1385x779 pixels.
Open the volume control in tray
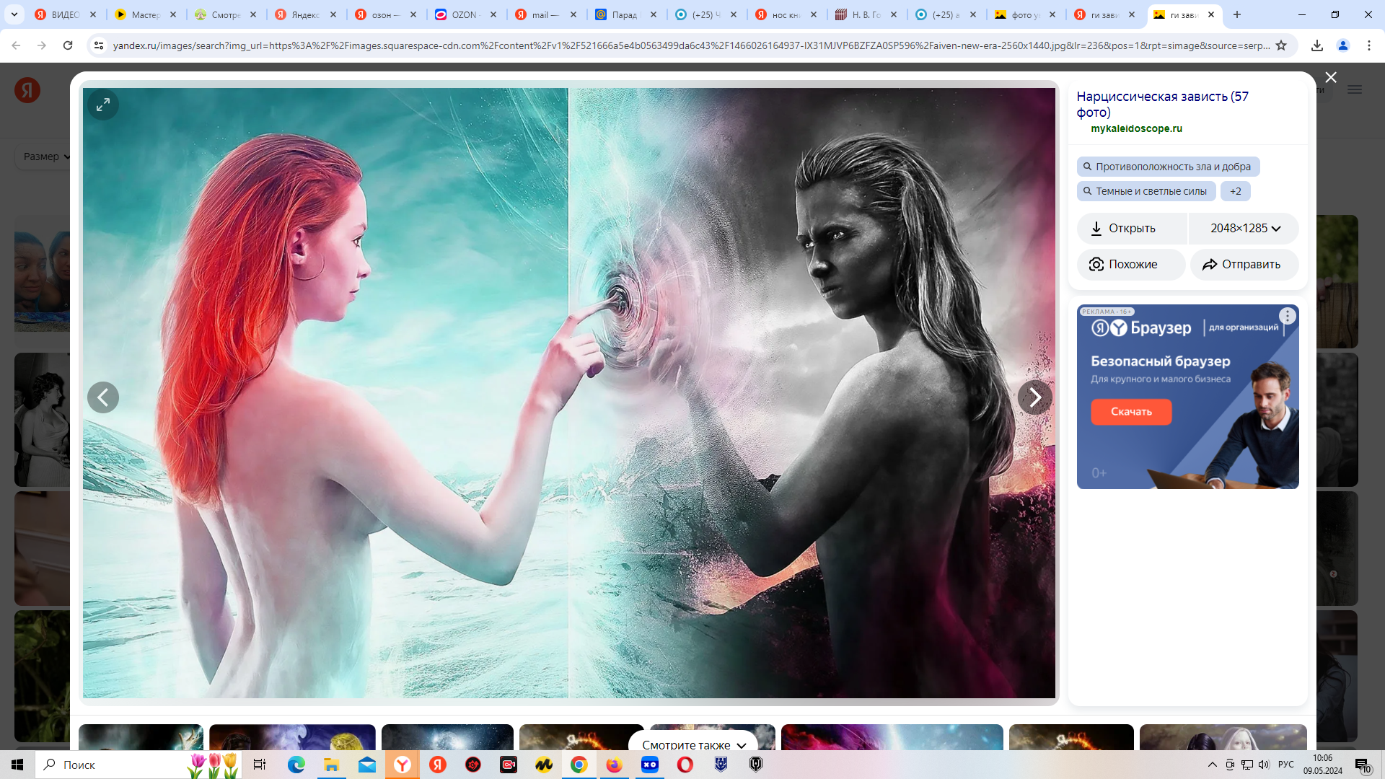(1264, 765)
